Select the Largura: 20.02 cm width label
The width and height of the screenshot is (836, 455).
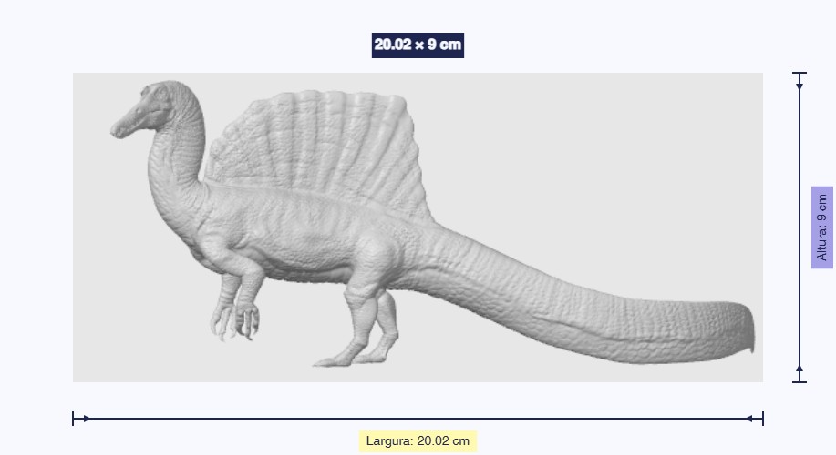418,441
